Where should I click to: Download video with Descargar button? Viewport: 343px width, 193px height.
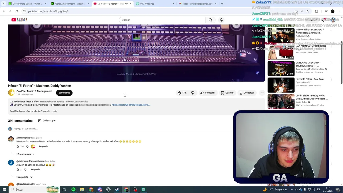247,93
